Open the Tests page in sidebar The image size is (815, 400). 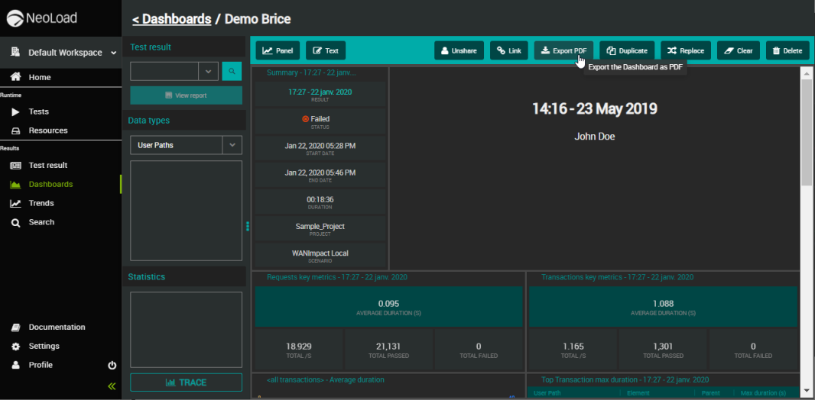click(x=39, y=111)
